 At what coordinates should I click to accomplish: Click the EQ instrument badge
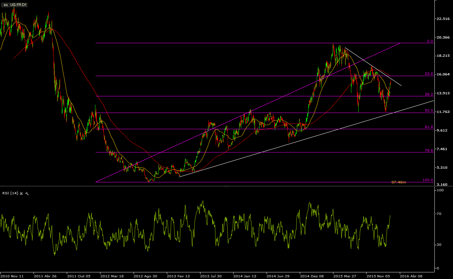click(x=6, y=5)
